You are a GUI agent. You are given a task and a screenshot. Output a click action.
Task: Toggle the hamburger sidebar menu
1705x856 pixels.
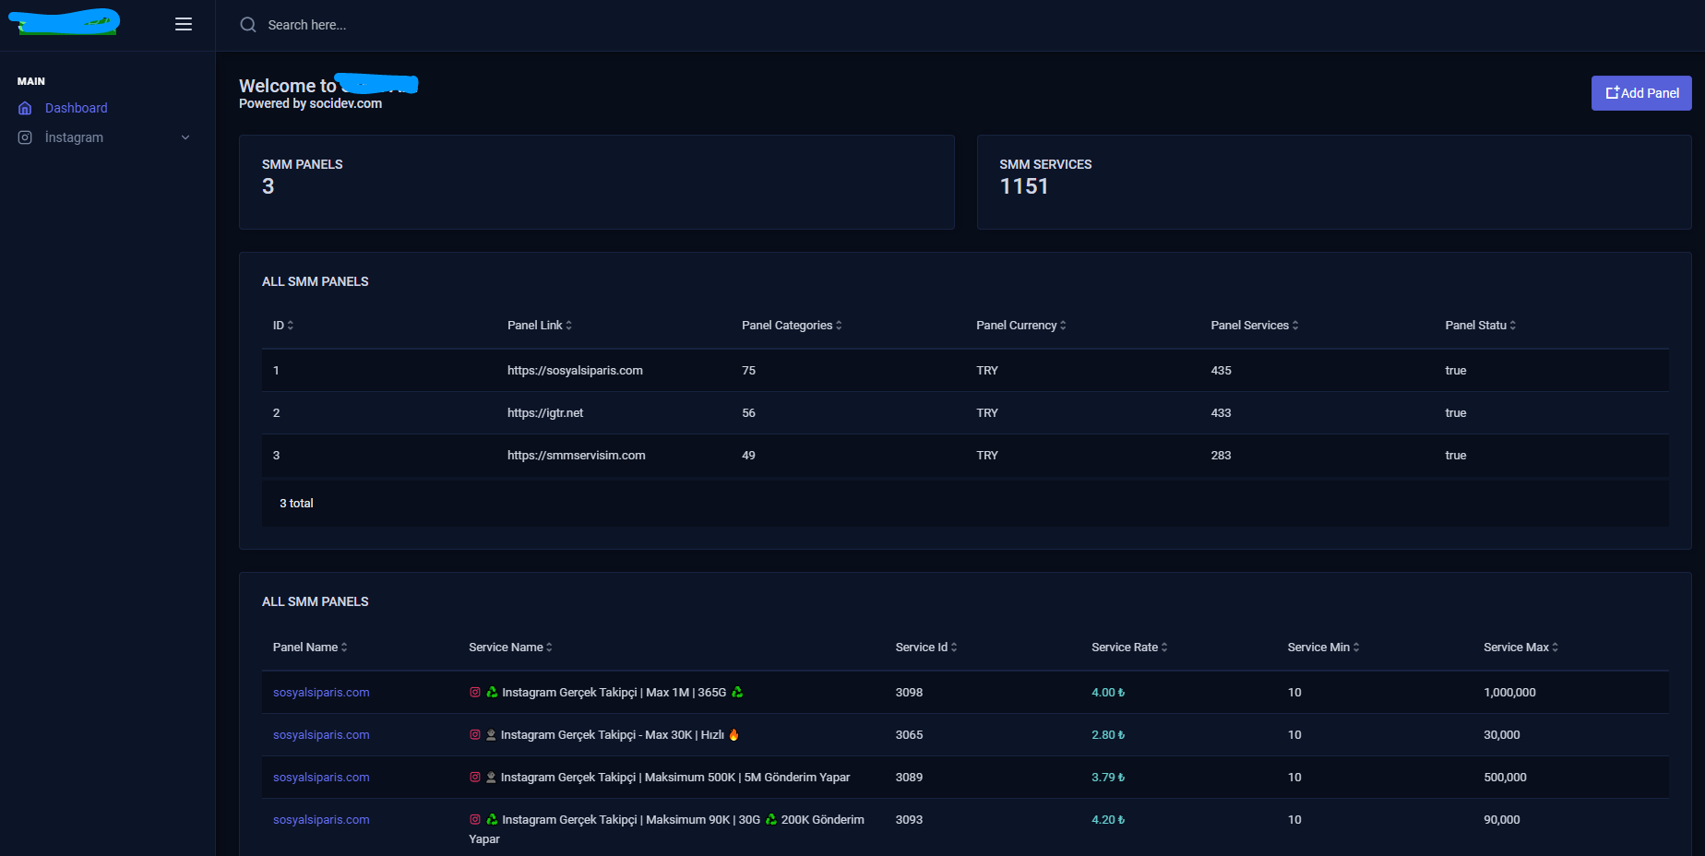pos(184,25)
